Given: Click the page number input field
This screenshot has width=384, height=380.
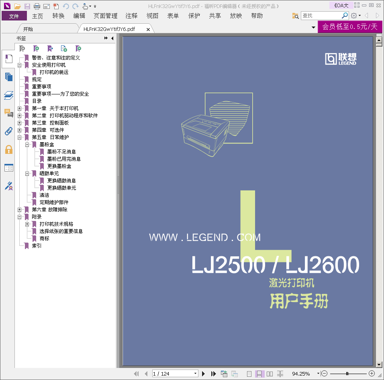Looking at the screenshot, I should 173,374.
